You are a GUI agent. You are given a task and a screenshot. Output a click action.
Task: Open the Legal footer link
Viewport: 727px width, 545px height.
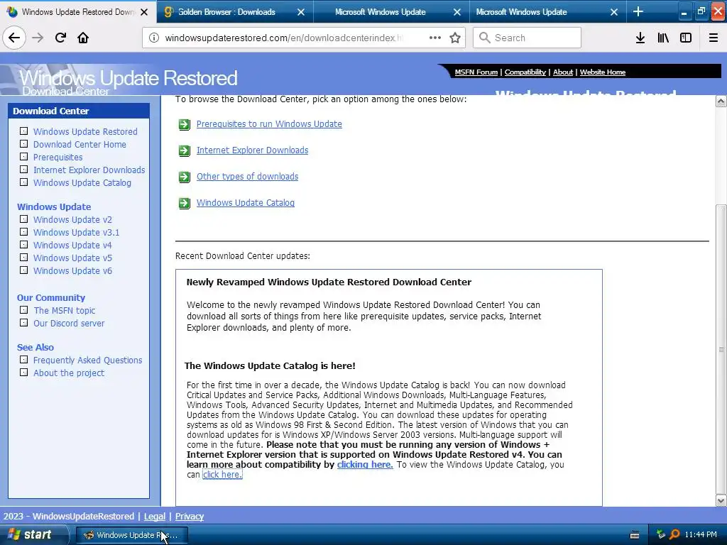click(x=154, y=517)
